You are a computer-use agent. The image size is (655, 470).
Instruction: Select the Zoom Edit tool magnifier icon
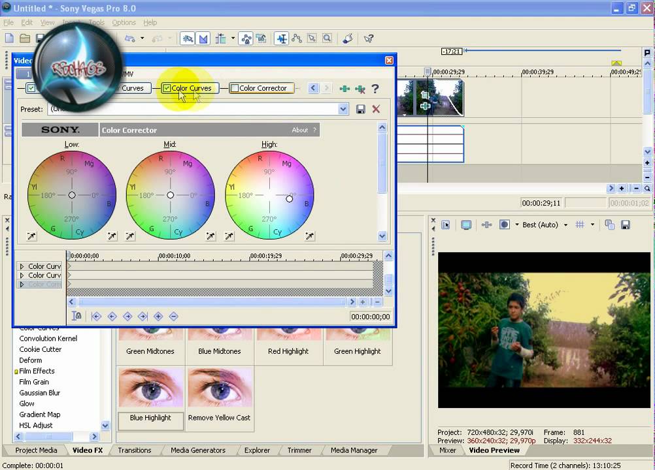tap(327, 39)
